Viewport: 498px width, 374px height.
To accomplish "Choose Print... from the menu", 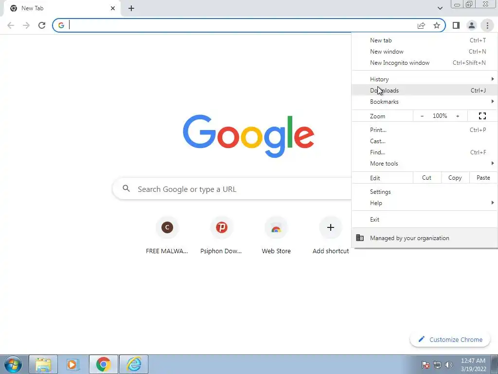I will click(425, 130).
